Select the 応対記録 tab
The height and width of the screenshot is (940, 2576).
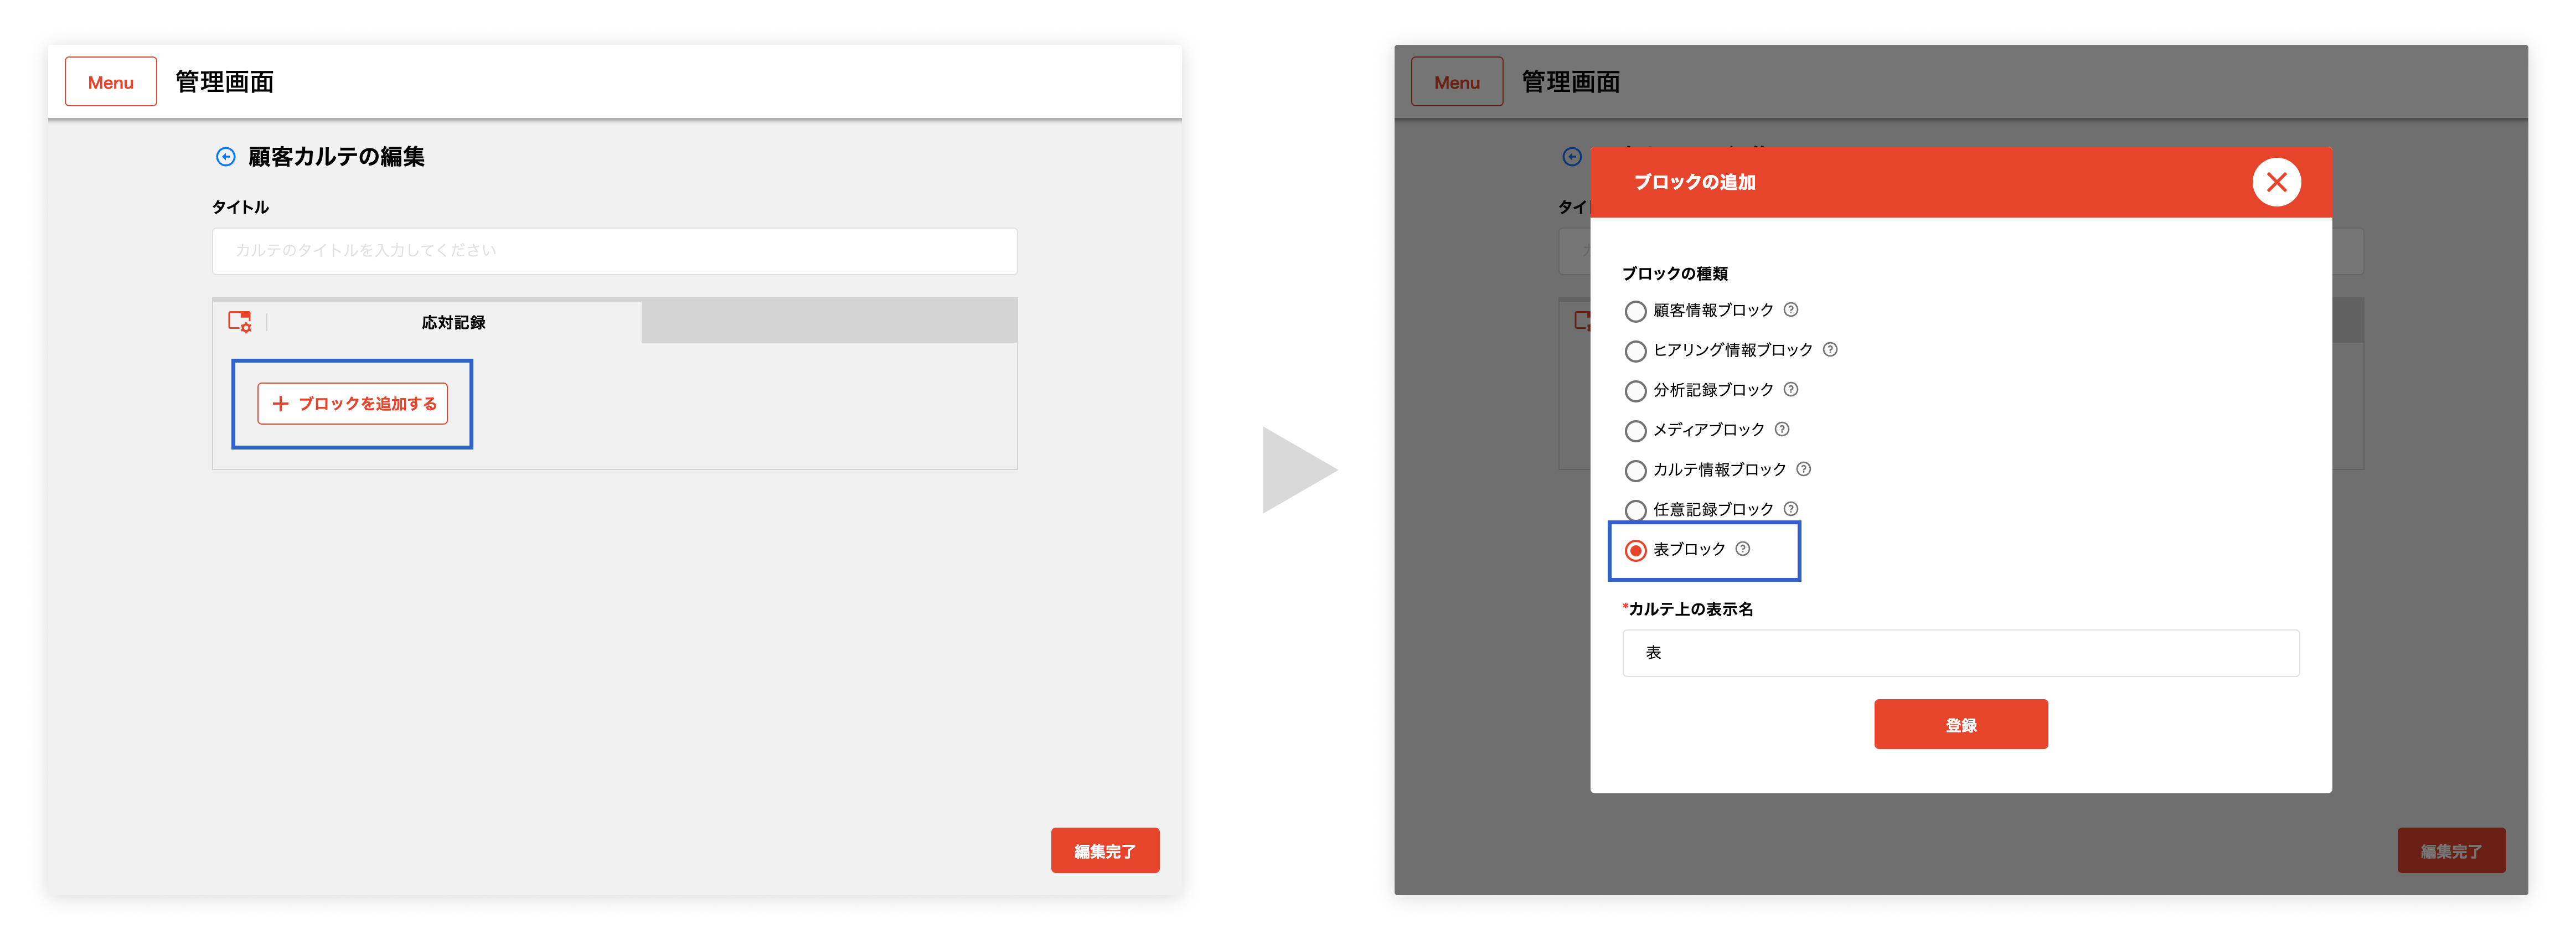coord(453,322)
